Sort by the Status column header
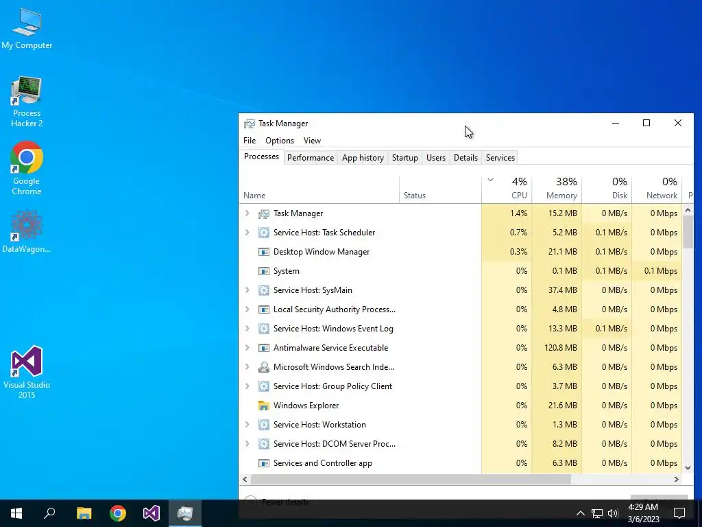 click(x=441, y=188)
